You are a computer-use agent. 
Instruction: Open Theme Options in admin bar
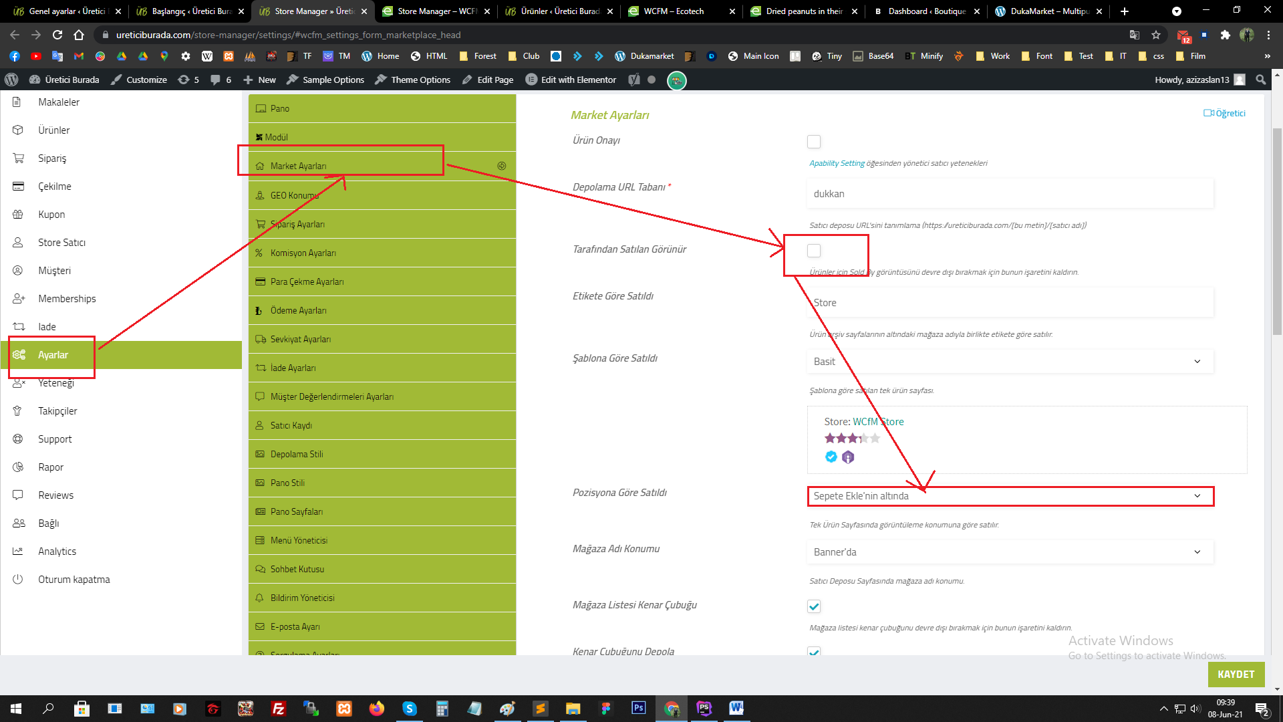pyautogui.click(x=412, y=80)
